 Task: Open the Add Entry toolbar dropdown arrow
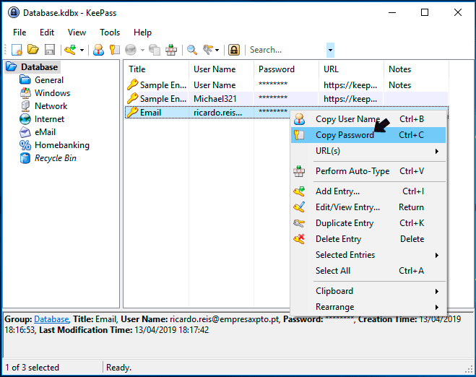82,50
